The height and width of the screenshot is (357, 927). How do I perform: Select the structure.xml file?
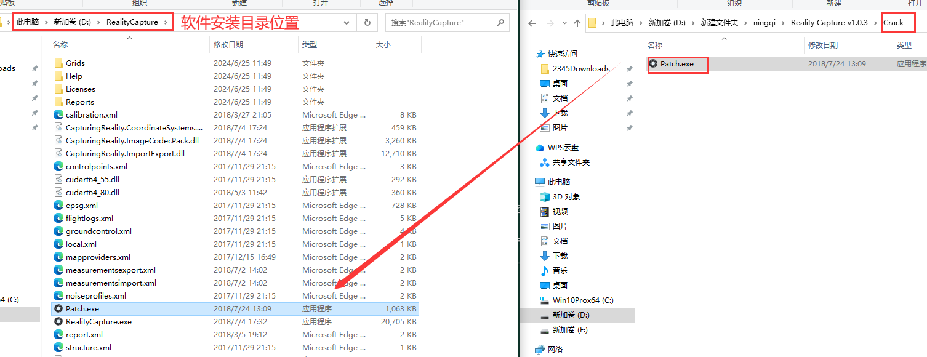[x=89, y=347]
